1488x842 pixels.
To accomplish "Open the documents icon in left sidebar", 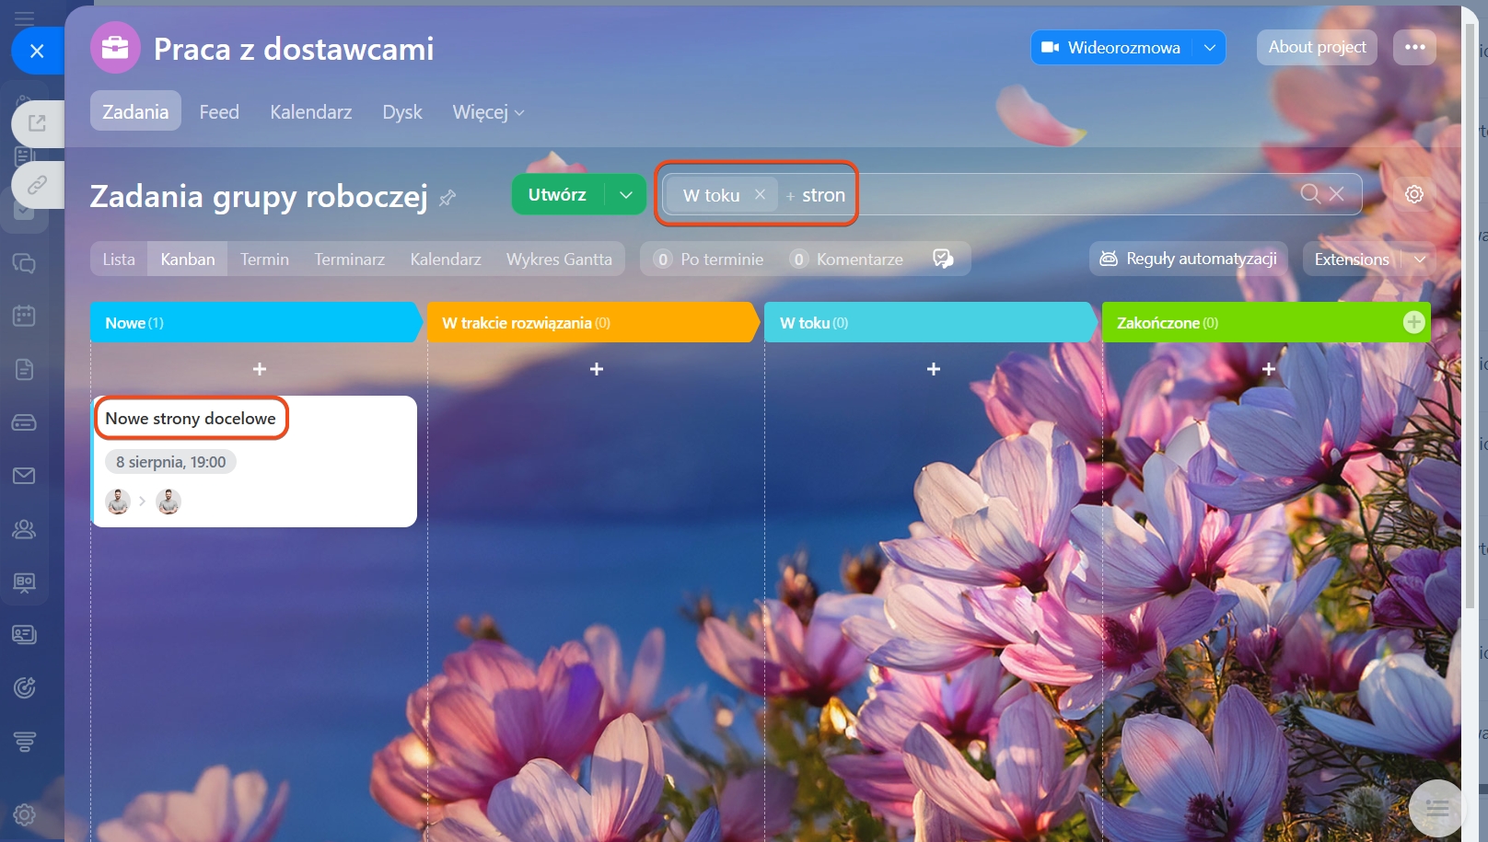I will (24, 369).
